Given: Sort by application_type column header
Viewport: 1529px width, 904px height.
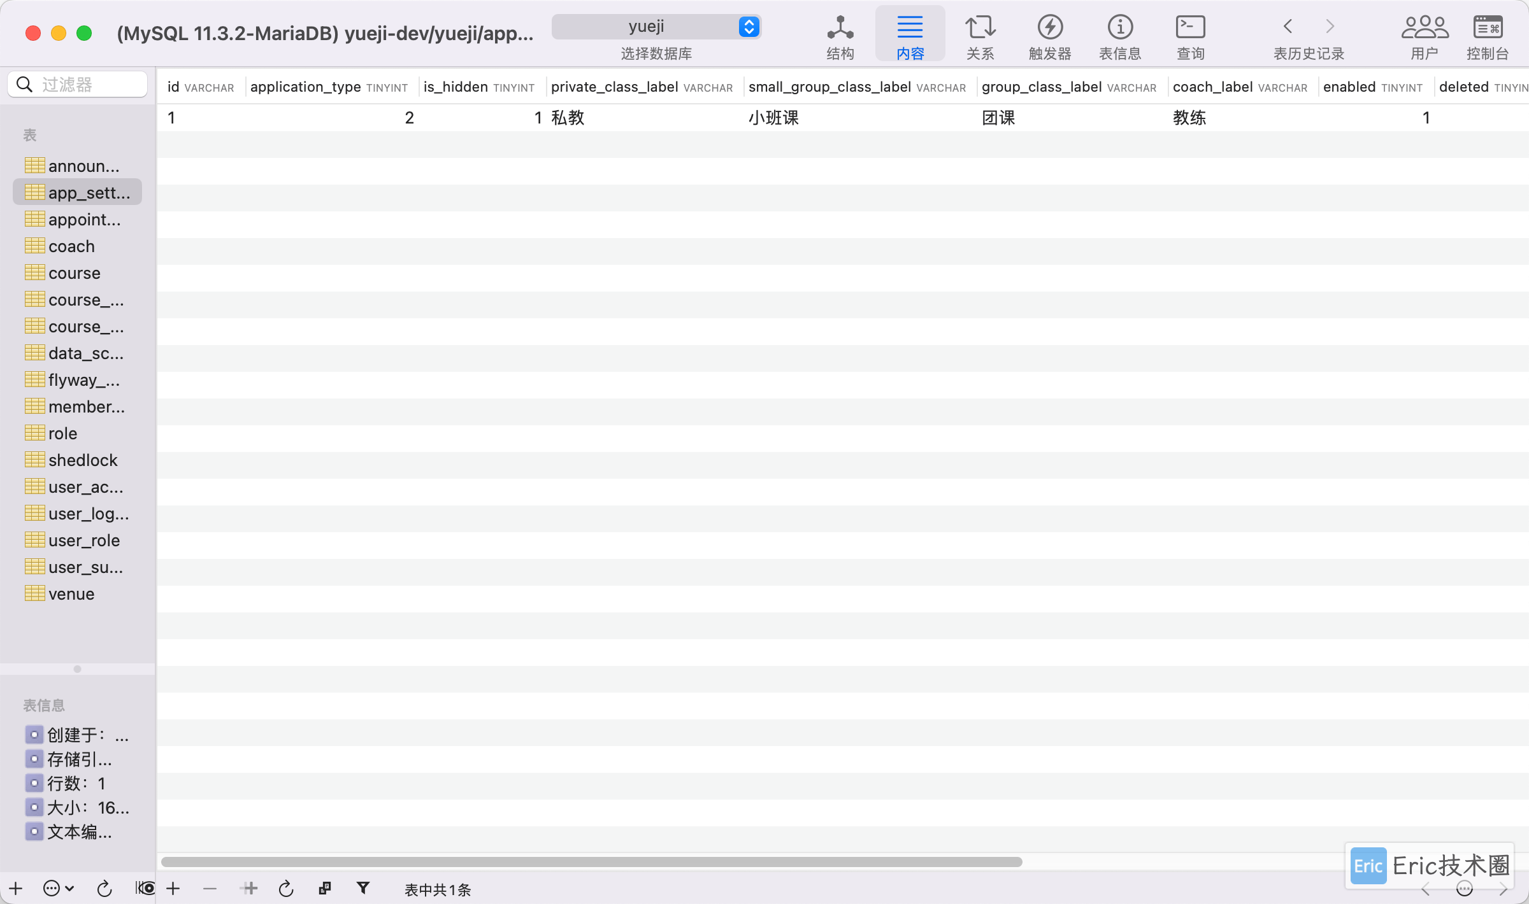Looking at the screenshot, I should (331, 87).
